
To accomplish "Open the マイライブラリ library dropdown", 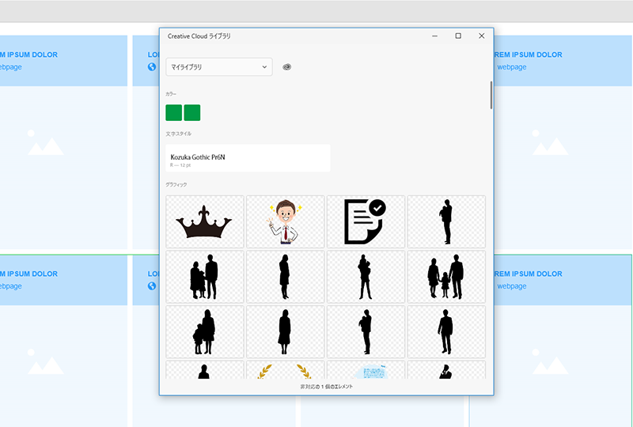I will tap(219, 67).
